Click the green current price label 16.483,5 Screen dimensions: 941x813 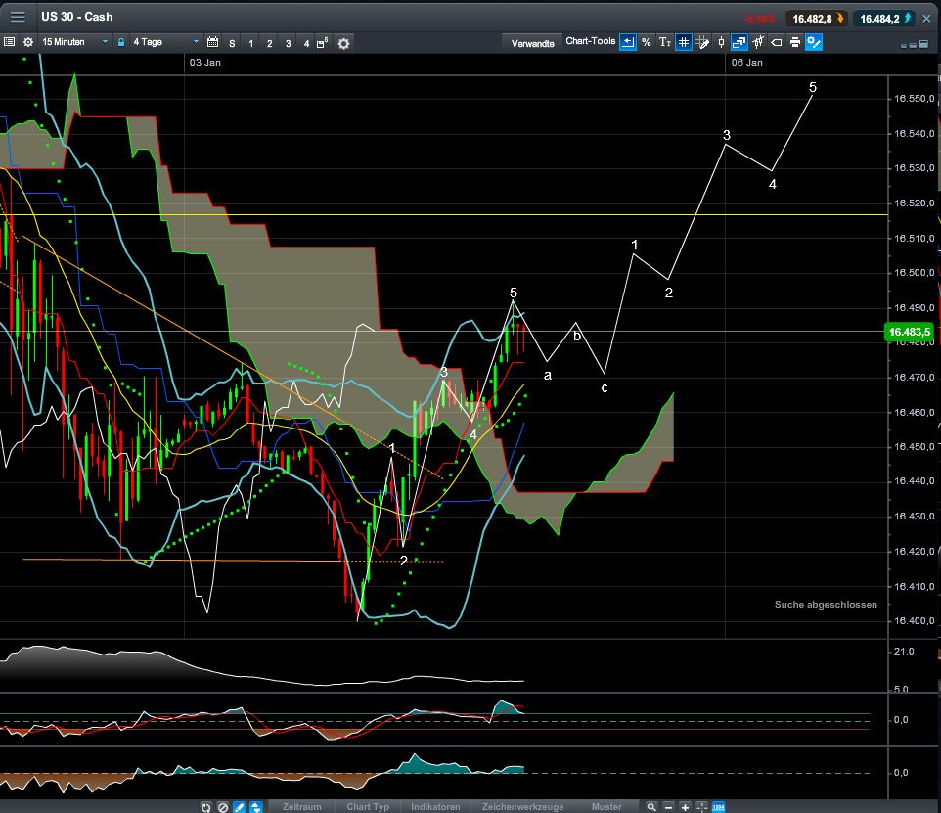[909, 332]
